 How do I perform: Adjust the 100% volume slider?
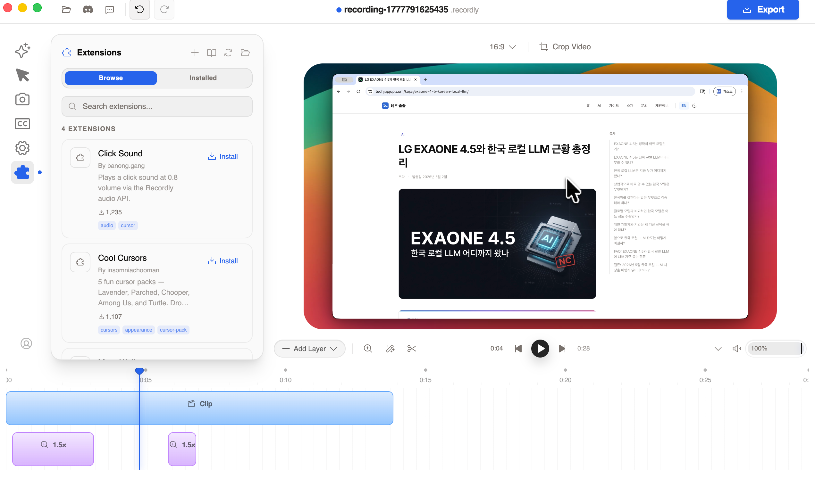775,348
